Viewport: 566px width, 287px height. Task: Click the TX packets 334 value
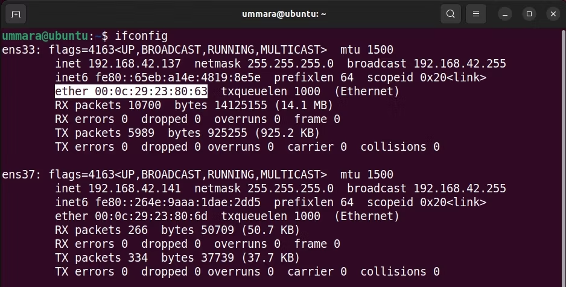point(138,258)
